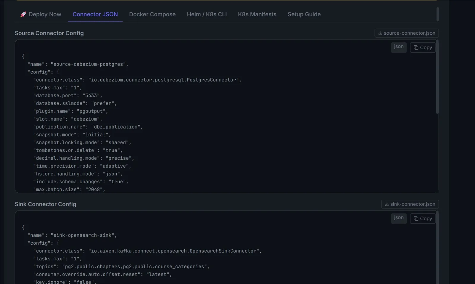Click the "decimal.handling.mode" line
Viewport: 475px width, 284px height.
[x=84, y=158]
